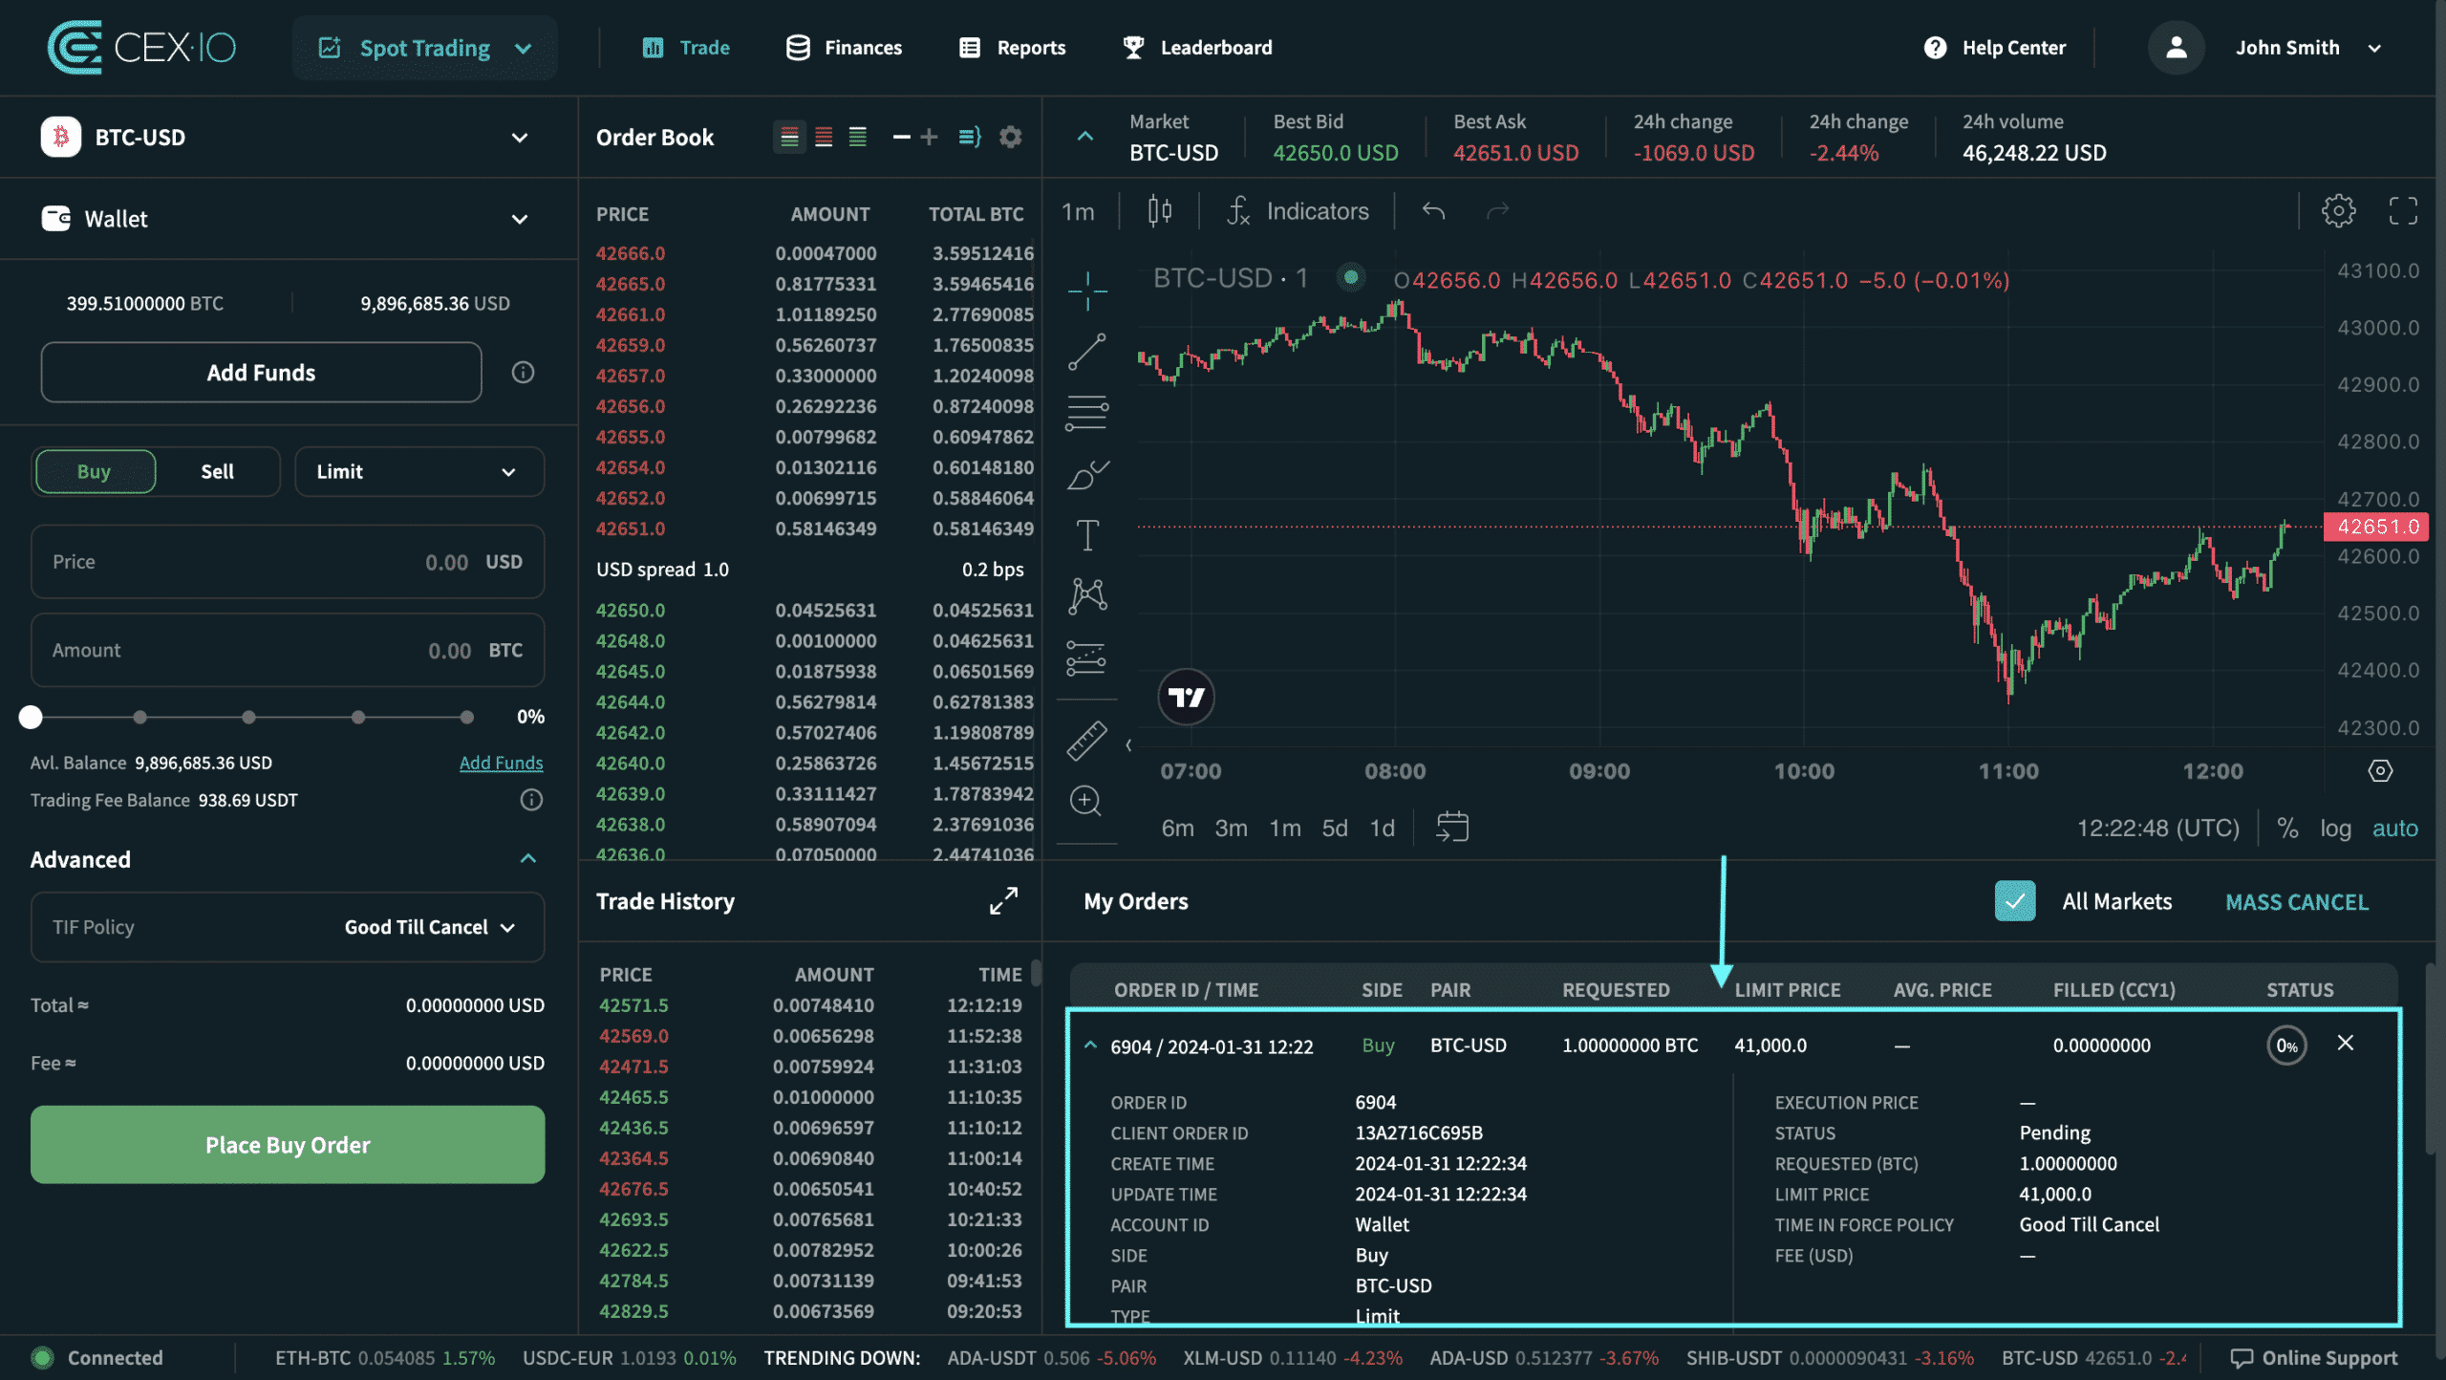Open TIF Policy Good Till Cancel dropdown
Screen dimensions: 2446x1380
point(287,927)
